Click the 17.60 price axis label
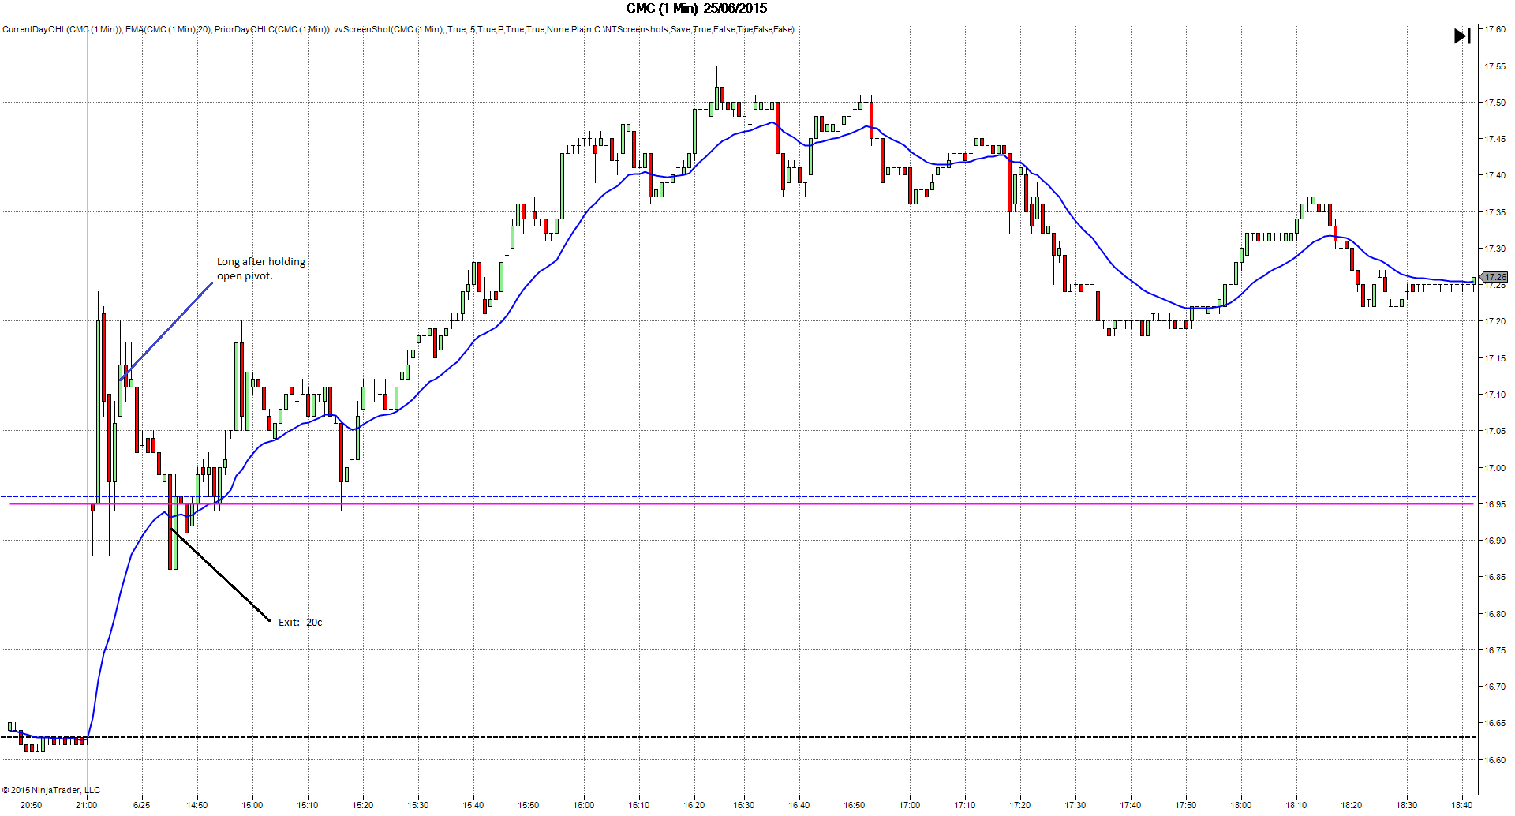 1494,29
